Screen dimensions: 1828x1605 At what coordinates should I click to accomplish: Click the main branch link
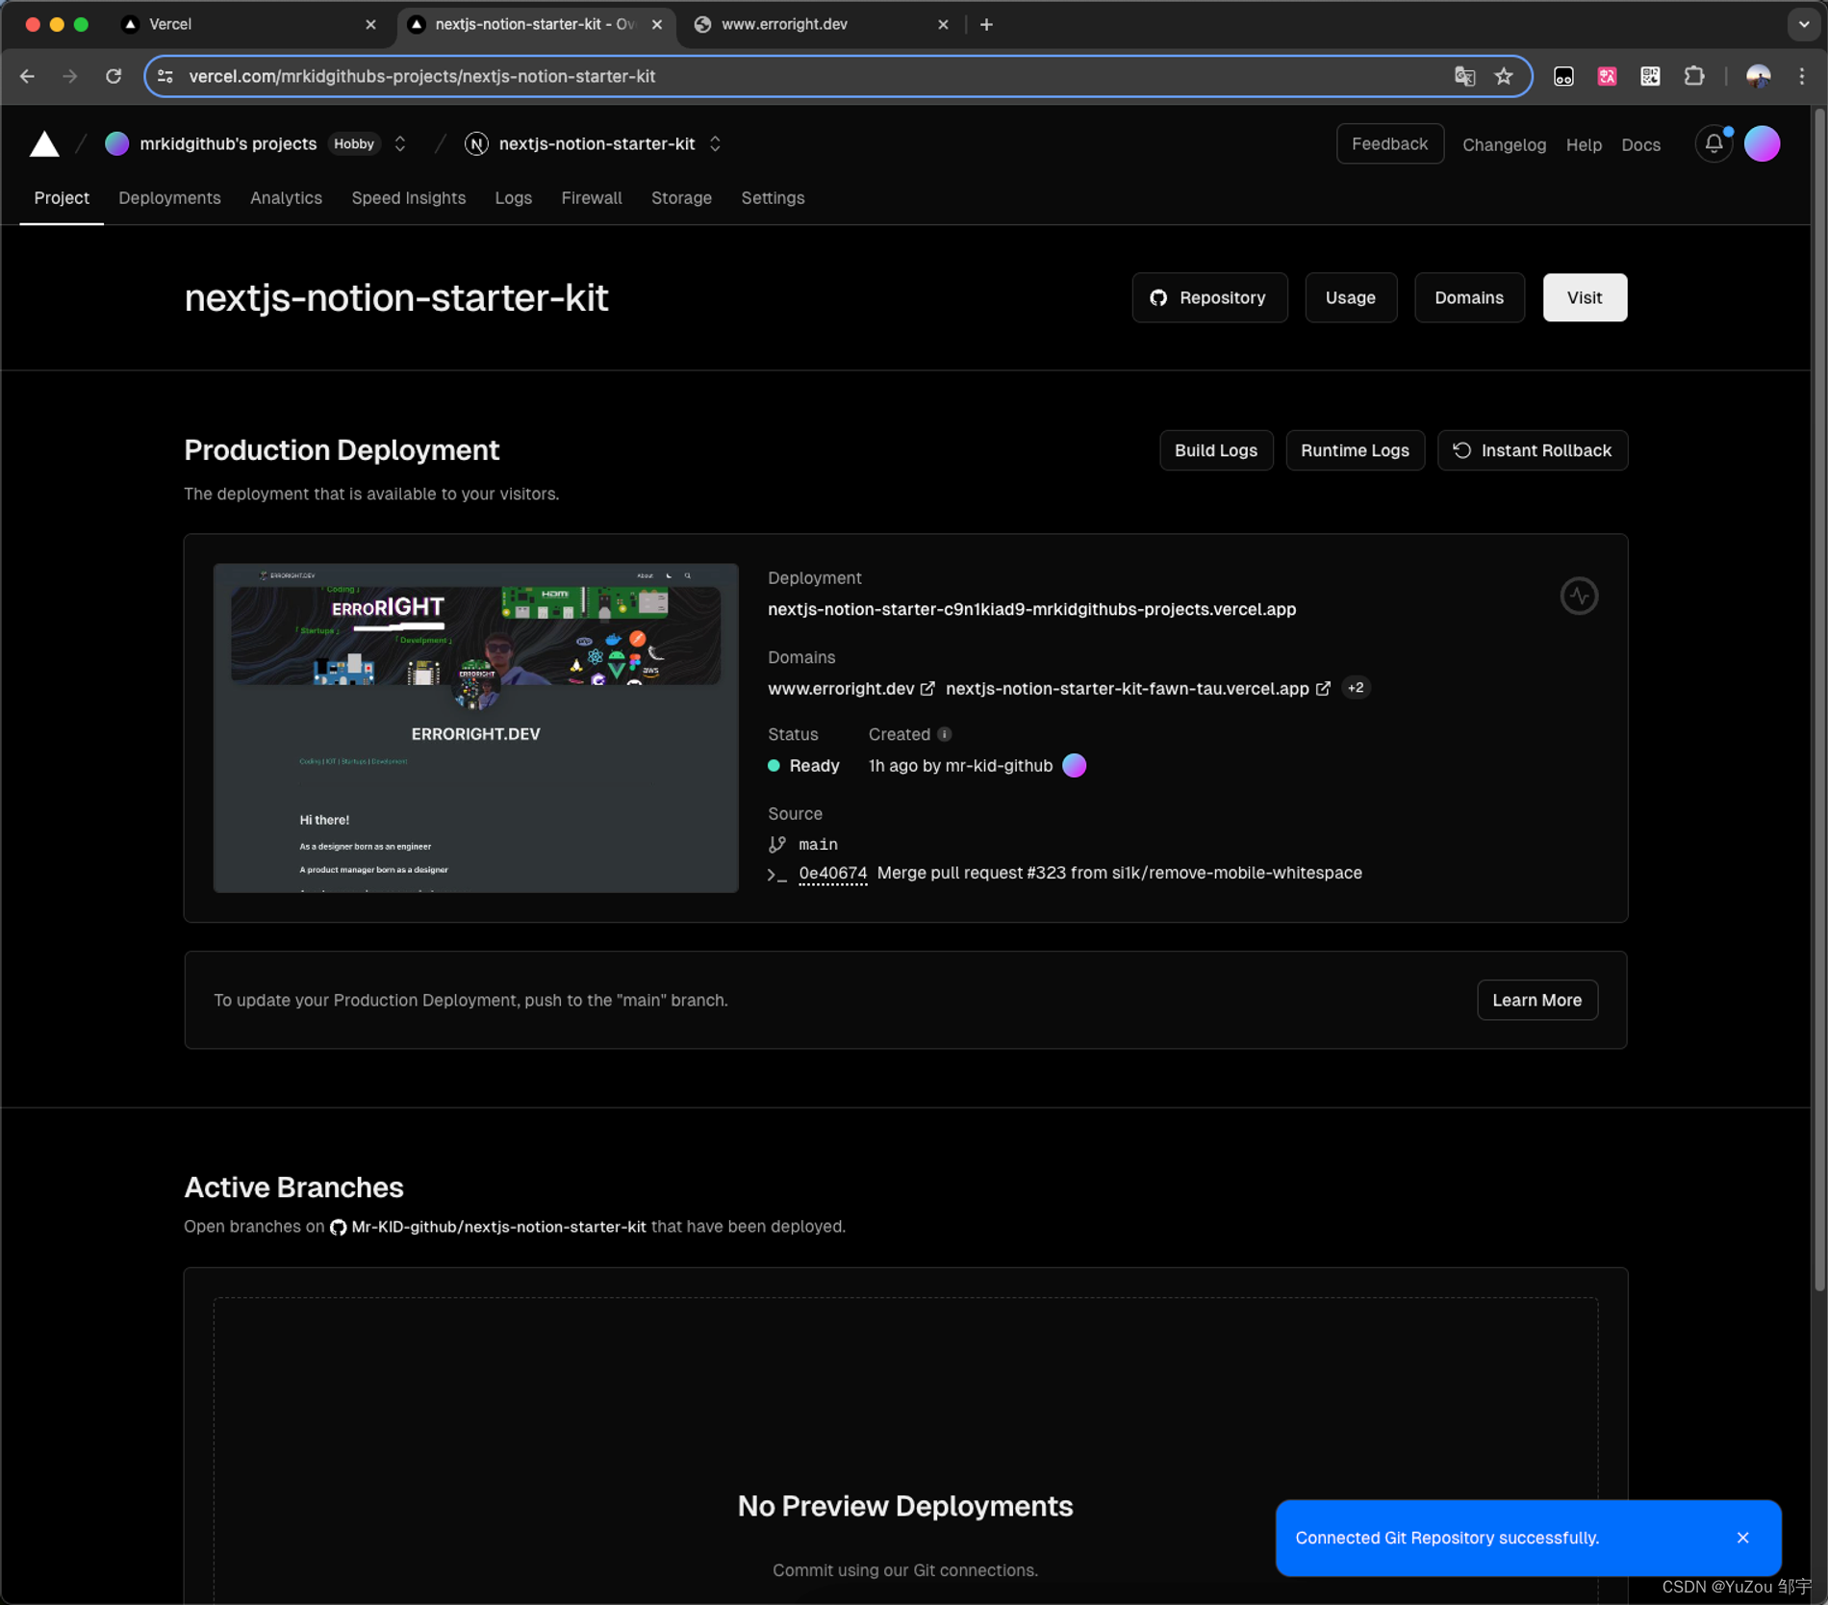pos(818,845)
